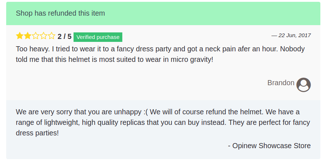Click the fourth empty rating star
Screen dimensions: 328x162
tap(44, 36)
